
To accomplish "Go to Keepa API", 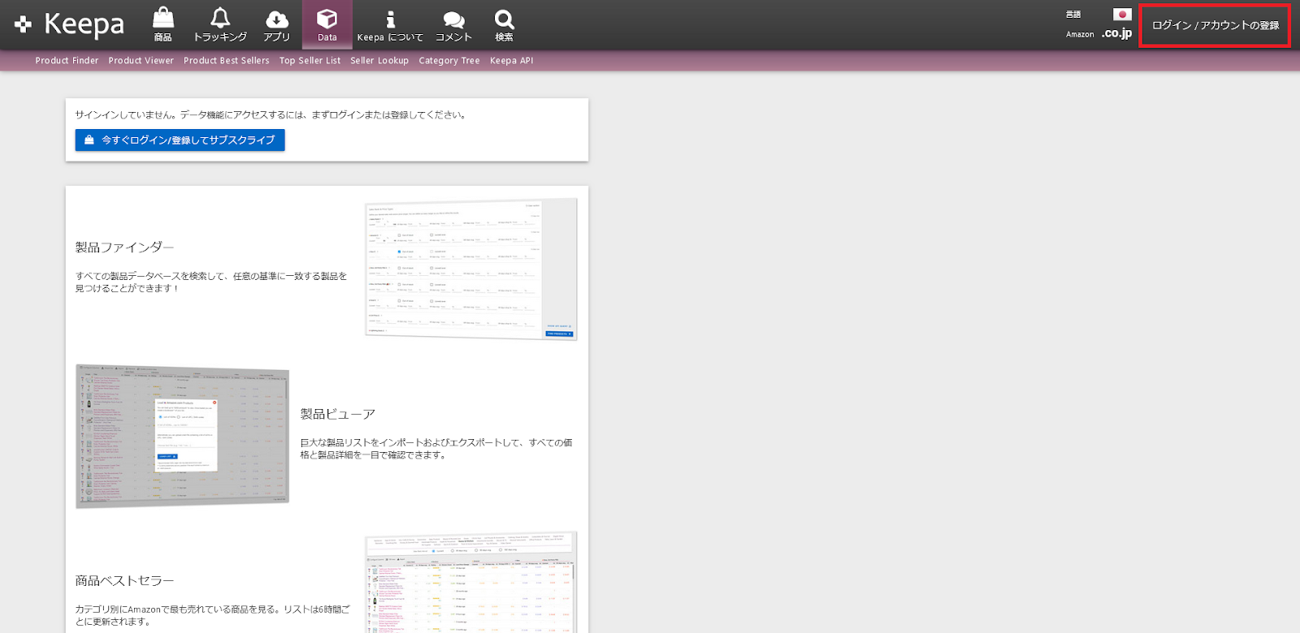I will point(512,61).
